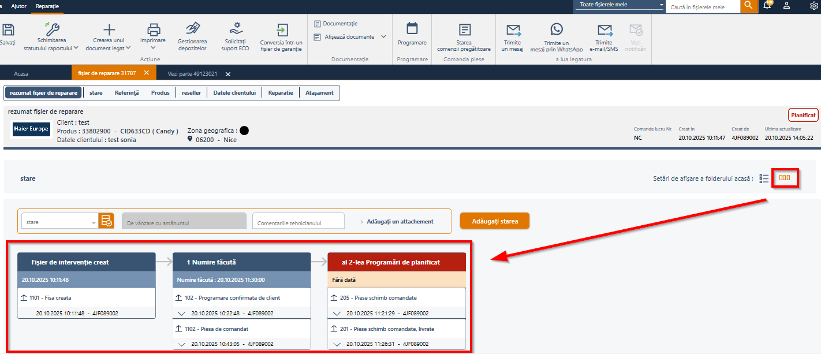Click the Haier Europe logo thumbnail
The image size is (821, 354).
tap(31, 129)
